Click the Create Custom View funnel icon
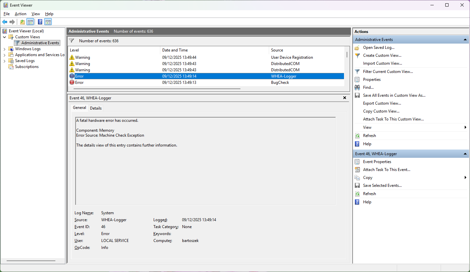Screen dimensions: 470x272 tap(357, 55)
